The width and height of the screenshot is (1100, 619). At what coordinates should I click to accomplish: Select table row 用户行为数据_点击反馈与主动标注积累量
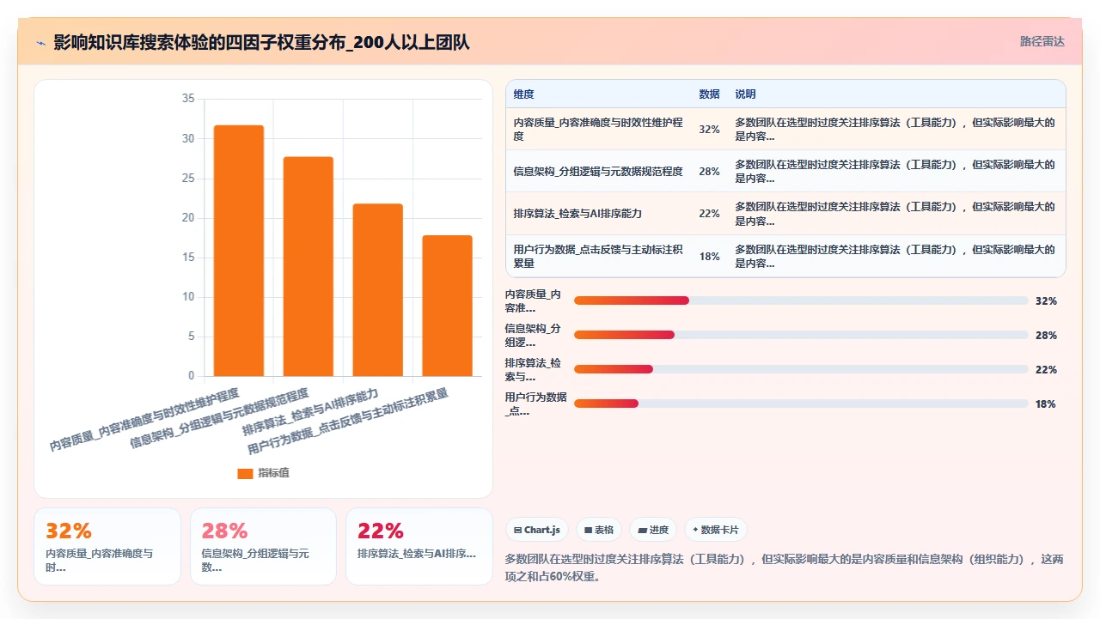click(x=785, y=256)
